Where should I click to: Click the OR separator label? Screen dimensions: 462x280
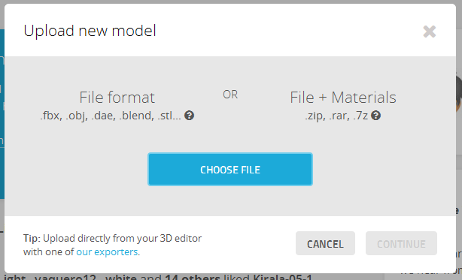(230, 95)
